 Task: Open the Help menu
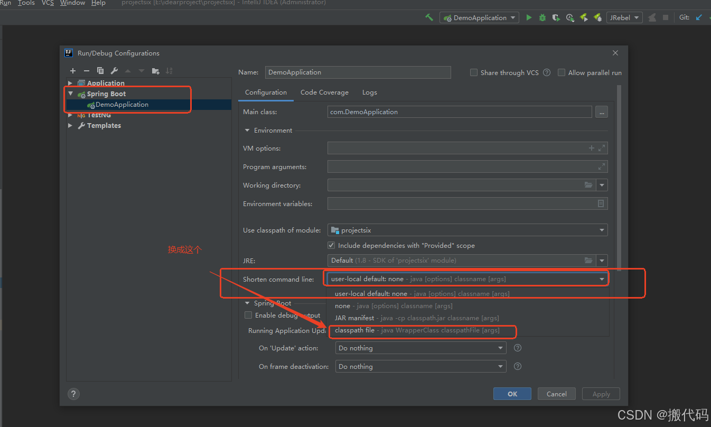(x=98, y=3)
